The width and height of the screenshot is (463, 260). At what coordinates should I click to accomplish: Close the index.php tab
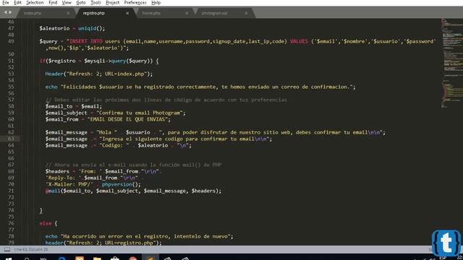click(68, 13)
